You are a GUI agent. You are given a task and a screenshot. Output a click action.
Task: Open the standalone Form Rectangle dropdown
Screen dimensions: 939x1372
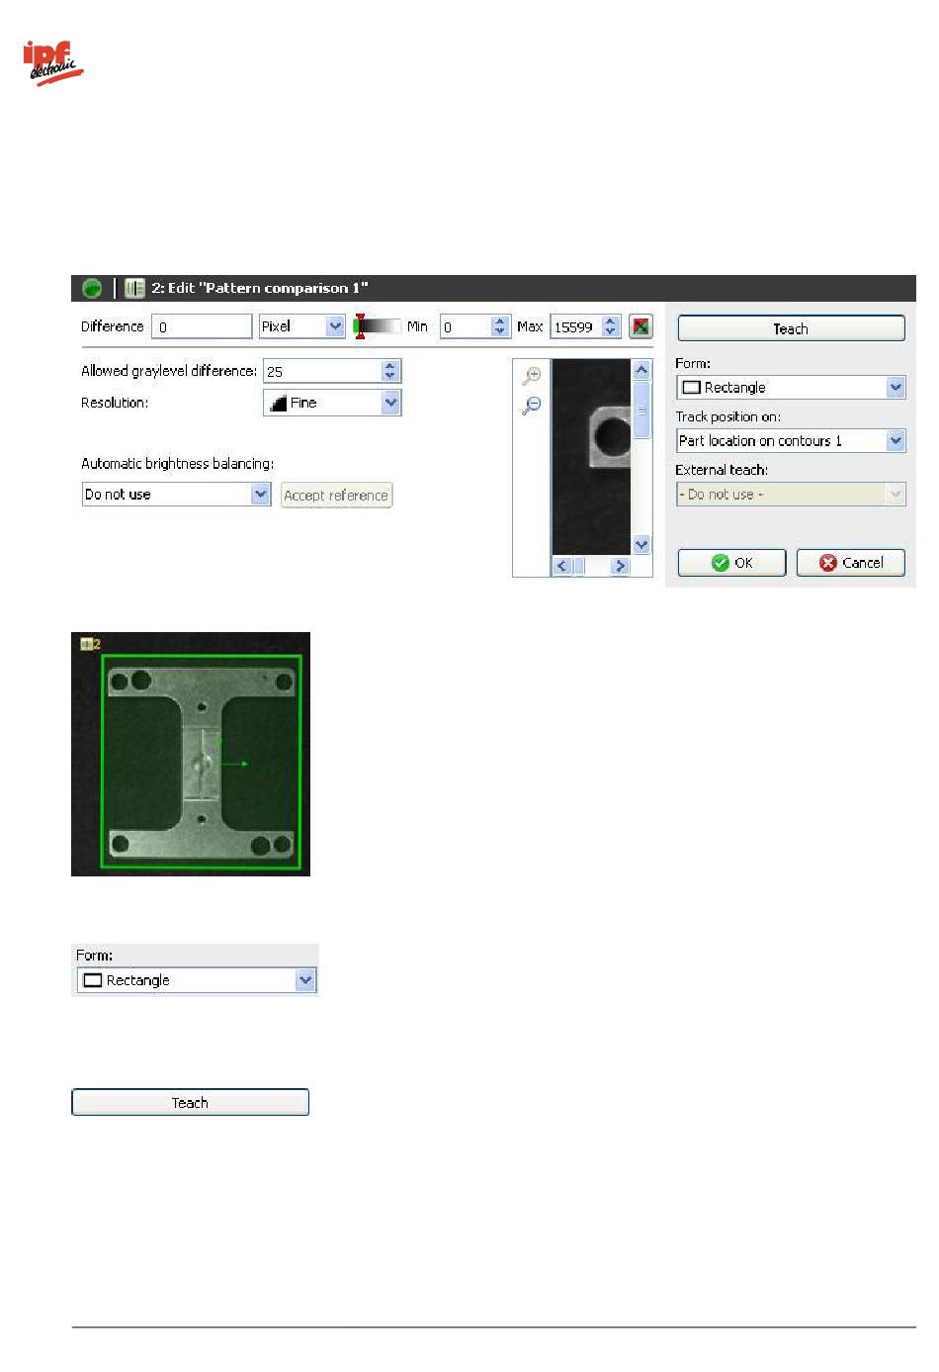pyautogui.click(x=196, y=980)
